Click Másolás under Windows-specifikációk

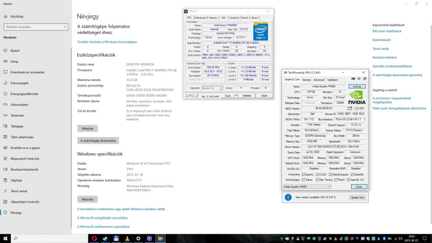click(87, 199)
